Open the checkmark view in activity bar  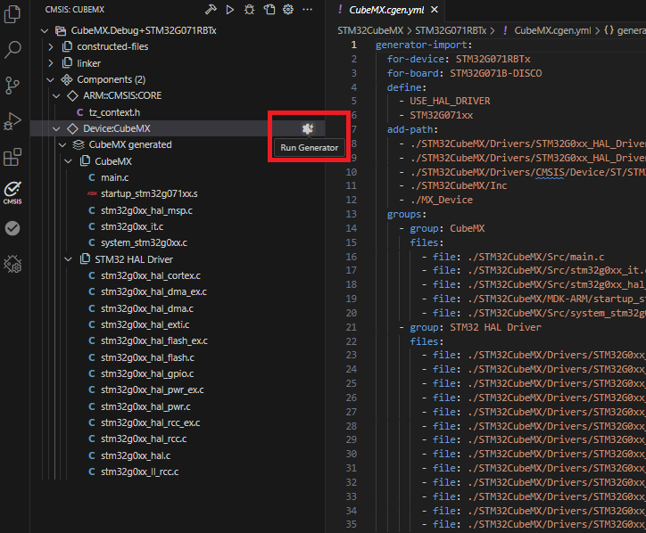12,228
